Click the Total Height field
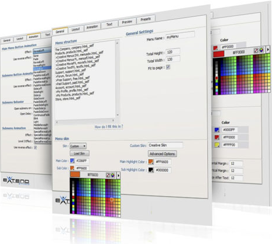Screen dimensions: 272x244 click(173, 52)
